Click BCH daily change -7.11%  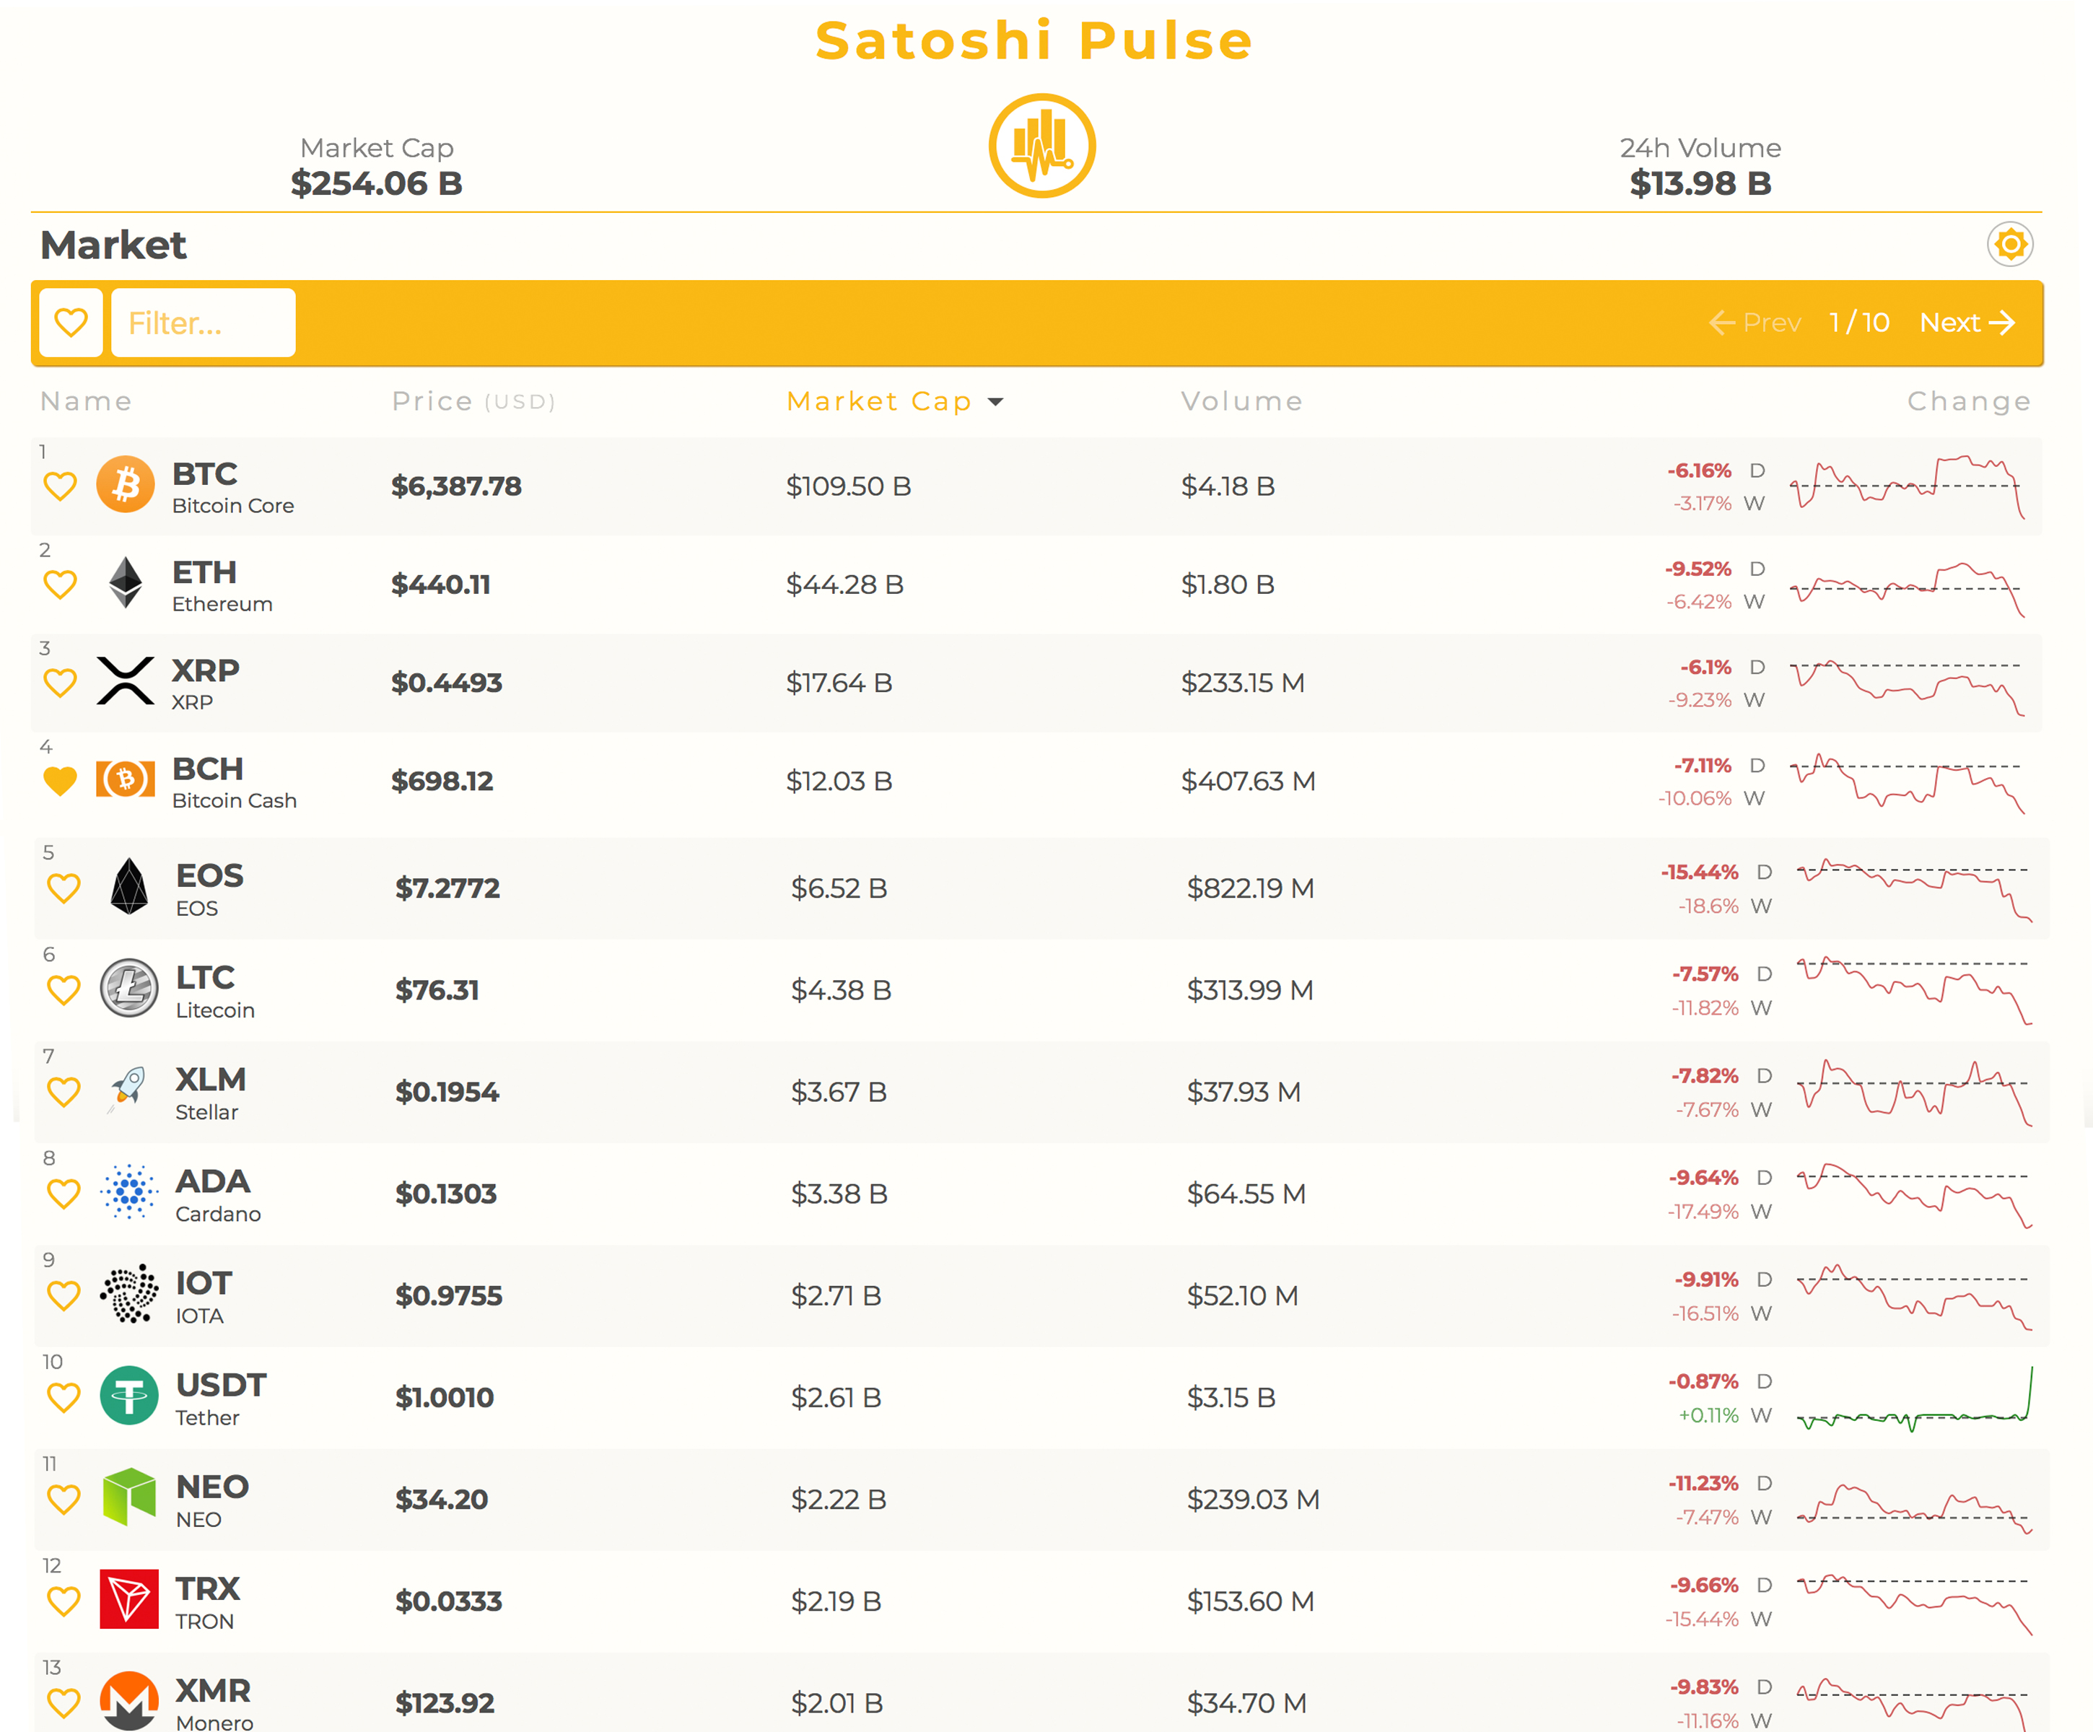pyautogui.click(x=1703, y=766)
